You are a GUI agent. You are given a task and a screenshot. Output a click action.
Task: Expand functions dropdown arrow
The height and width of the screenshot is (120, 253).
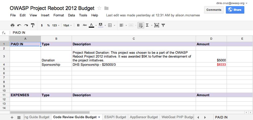tap(152, 26)
